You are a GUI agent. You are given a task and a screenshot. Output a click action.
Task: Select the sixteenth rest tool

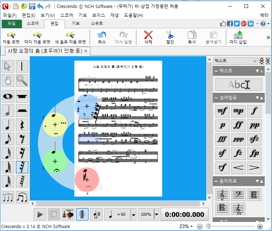[22, 153]
